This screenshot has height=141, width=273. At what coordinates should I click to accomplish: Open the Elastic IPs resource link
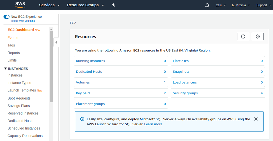[x=180, y=61]
